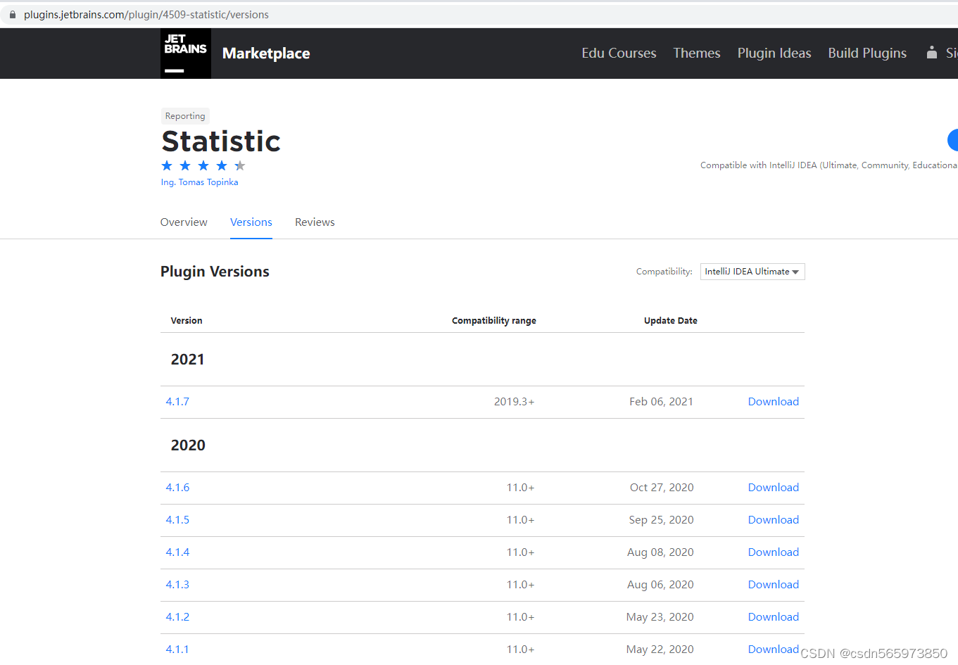The height and width of the screenshot is (665, 958).
Task: Open version 4.1.5 details
Action: [x=177, y=520]
